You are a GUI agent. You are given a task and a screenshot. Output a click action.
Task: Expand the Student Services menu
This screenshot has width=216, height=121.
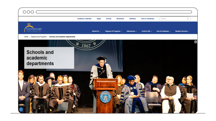pos(182,31)
